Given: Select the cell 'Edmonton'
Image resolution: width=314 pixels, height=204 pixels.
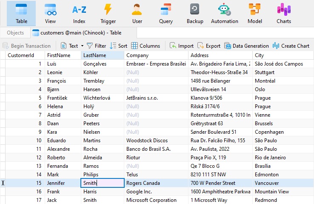Looking at the screenshot, I should [x=283, y=175].
